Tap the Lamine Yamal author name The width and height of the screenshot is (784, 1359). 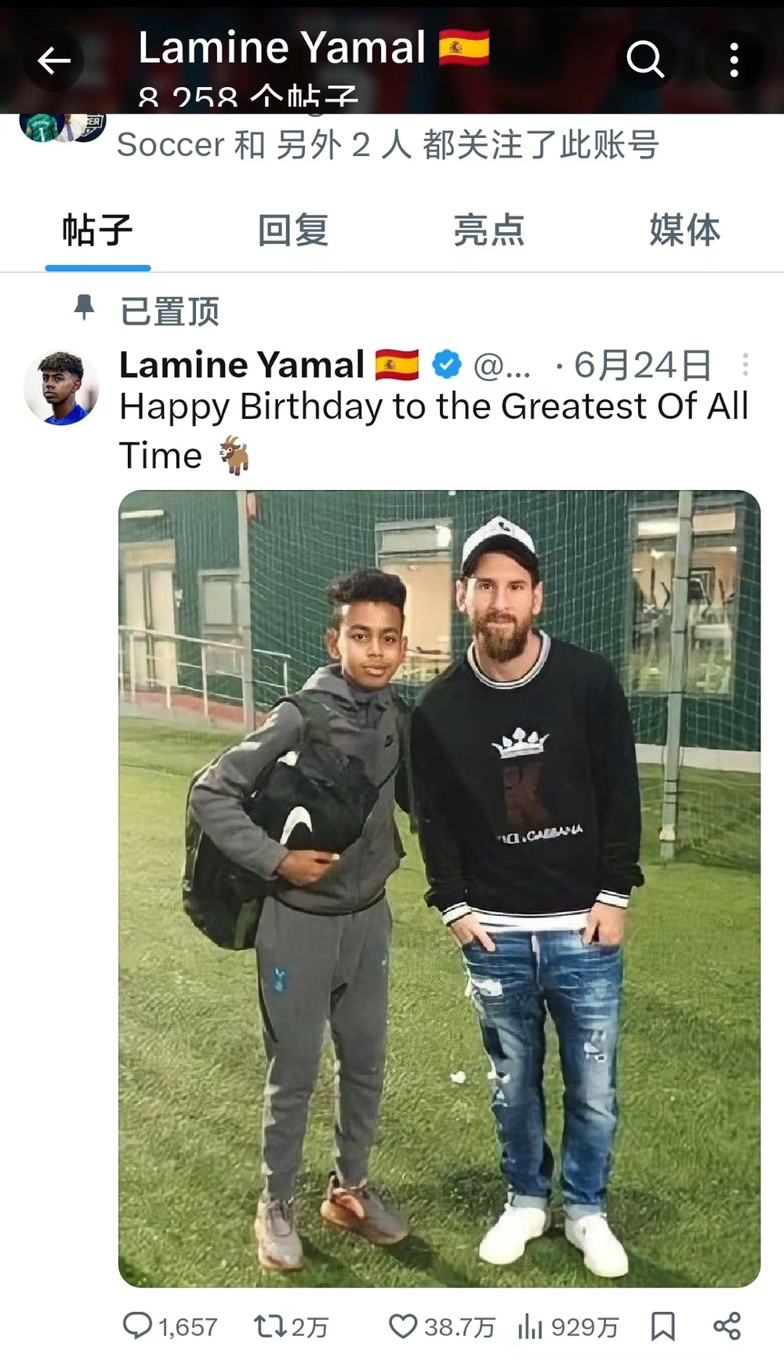[x=242, y=365]
